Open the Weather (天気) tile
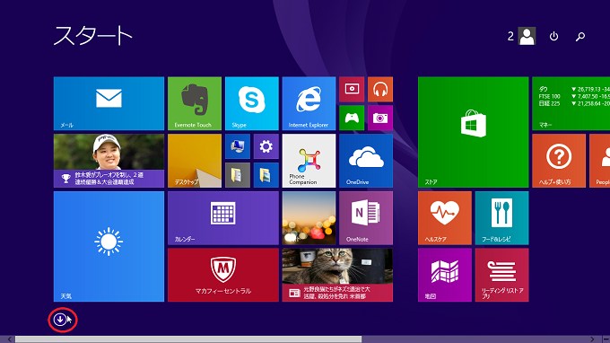This screenshot has width=610, height=343. click(109, 246)
